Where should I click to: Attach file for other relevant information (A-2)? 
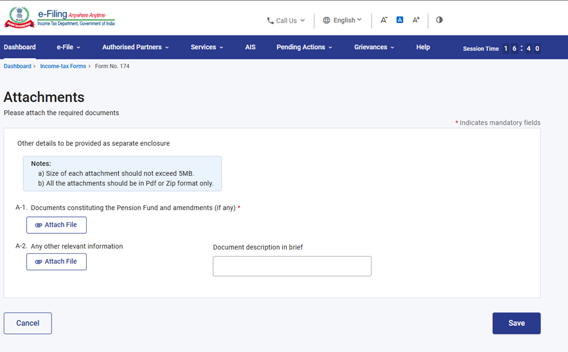coord(56,262)
